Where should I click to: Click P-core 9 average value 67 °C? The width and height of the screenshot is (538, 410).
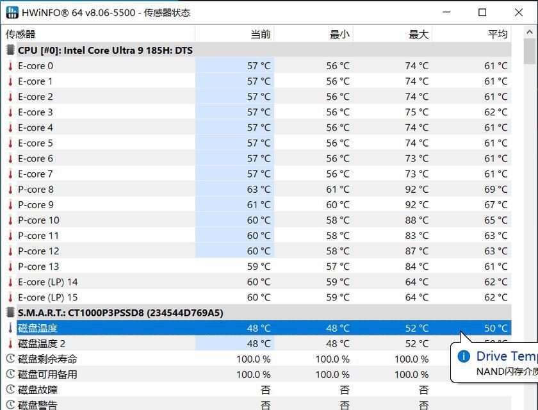click(496, 205)
